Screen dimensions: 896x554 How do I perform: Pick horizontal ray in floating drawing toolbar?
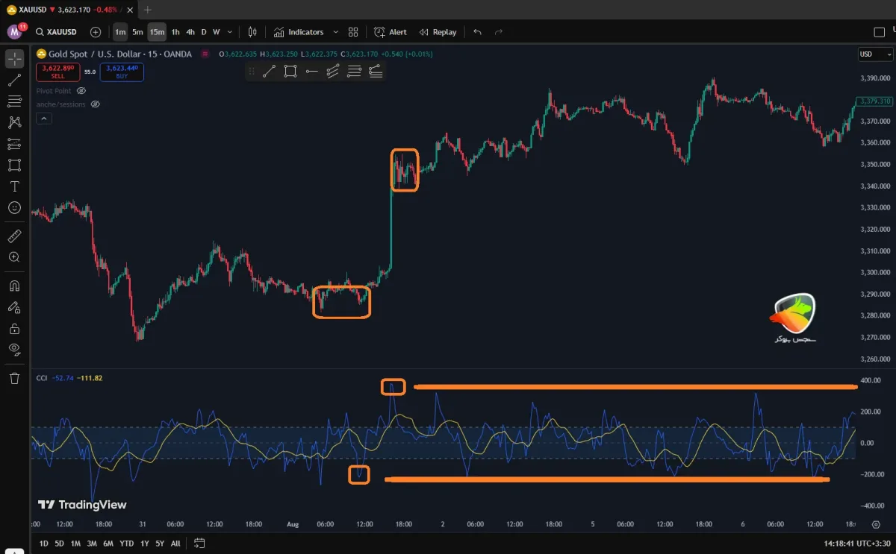pos(312,71)
